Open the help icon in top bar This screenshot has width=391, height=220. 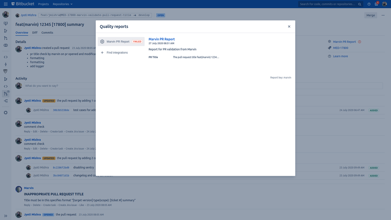tap(369, 4)
